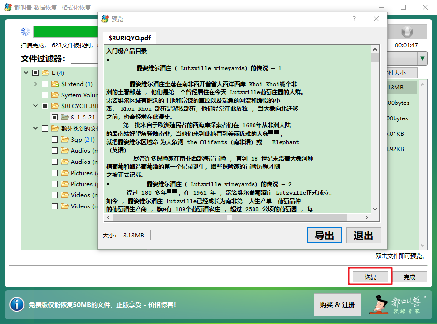Check the first Audios folder checkbox

(55, 151)
